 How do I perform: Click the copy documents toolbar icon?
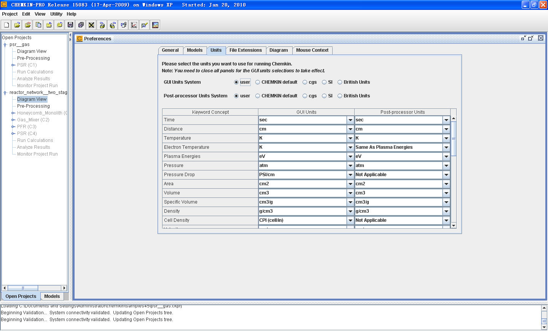(x=38, y=25)
